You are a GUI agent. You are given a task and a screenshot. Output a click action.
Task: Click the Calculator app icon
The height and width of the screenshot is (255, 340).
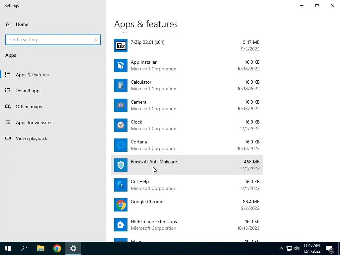tap(121, 85)
